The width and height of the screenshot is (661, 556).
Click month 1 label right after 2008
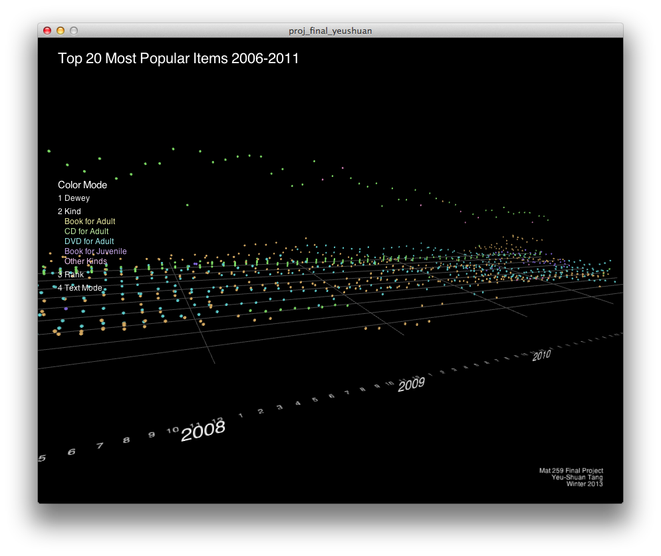pyautogui.click(x=241, y=415)
